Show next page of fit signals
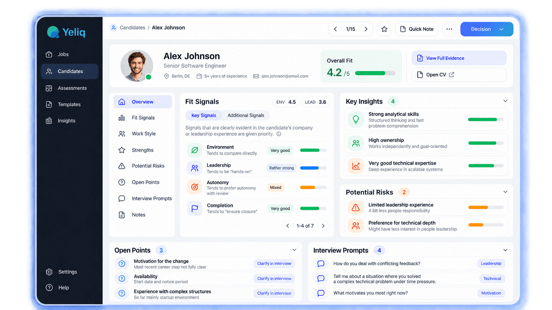 click(323, 226)
